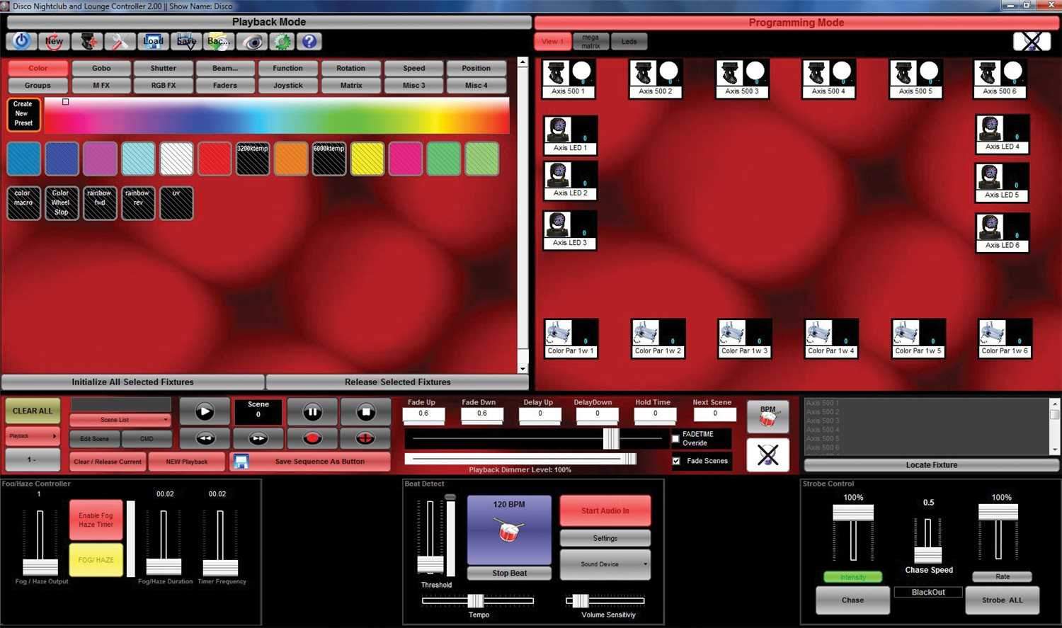Click the Load show icon
1062x628 pixels.
153,42
